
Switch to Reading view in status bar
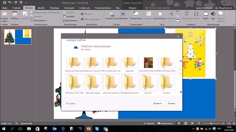pos(192,123)
